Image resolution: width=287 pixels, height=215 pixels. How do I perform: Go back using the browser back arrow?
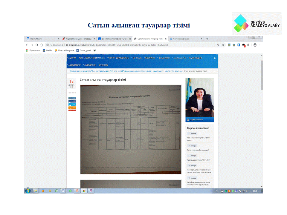point(27,45)
